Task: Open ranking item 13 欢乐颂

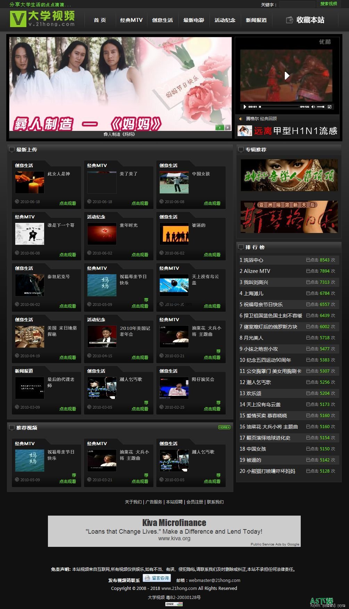Action: [x=251, y=393]
